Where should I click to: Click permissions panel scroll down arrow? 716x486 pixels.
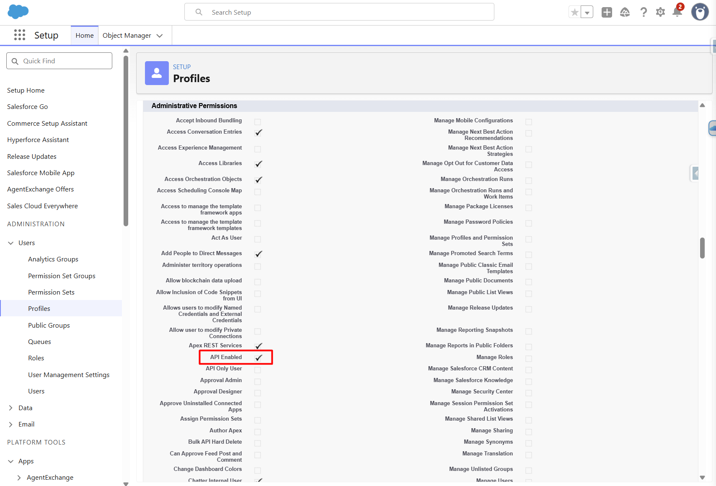703,478
